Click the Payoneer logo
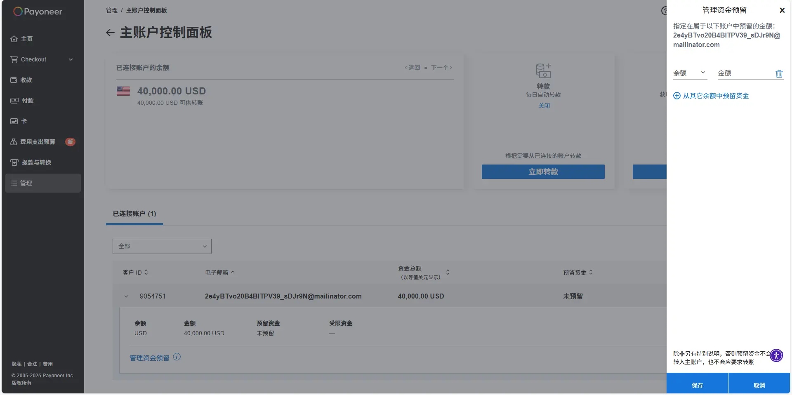Image resolution: width=792 pixels, height=395 pixels. (x=38, y=12)
